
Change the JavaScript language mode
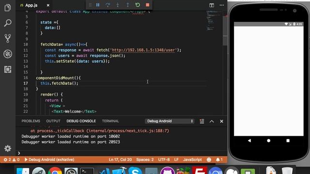(192, 159)
